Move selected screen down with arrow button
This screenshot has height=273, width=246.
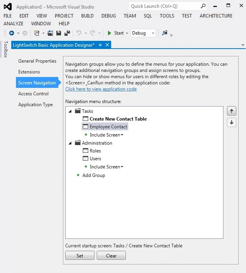[x=231, y=122]
